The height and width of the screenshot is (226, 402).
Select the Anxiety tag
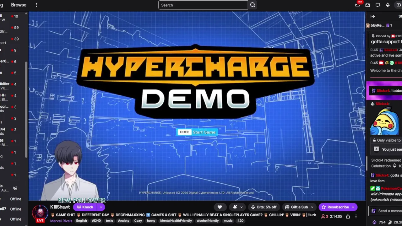123,221
